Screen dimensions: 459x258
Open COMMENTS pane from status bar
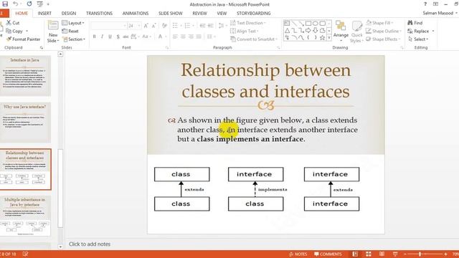click(328, 254)
